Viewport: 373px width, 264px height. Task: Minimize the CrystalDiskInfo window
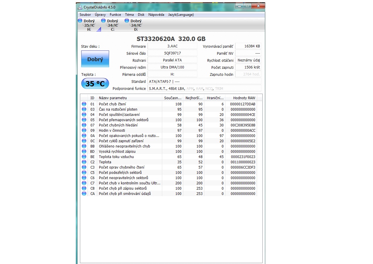[240, 6]
